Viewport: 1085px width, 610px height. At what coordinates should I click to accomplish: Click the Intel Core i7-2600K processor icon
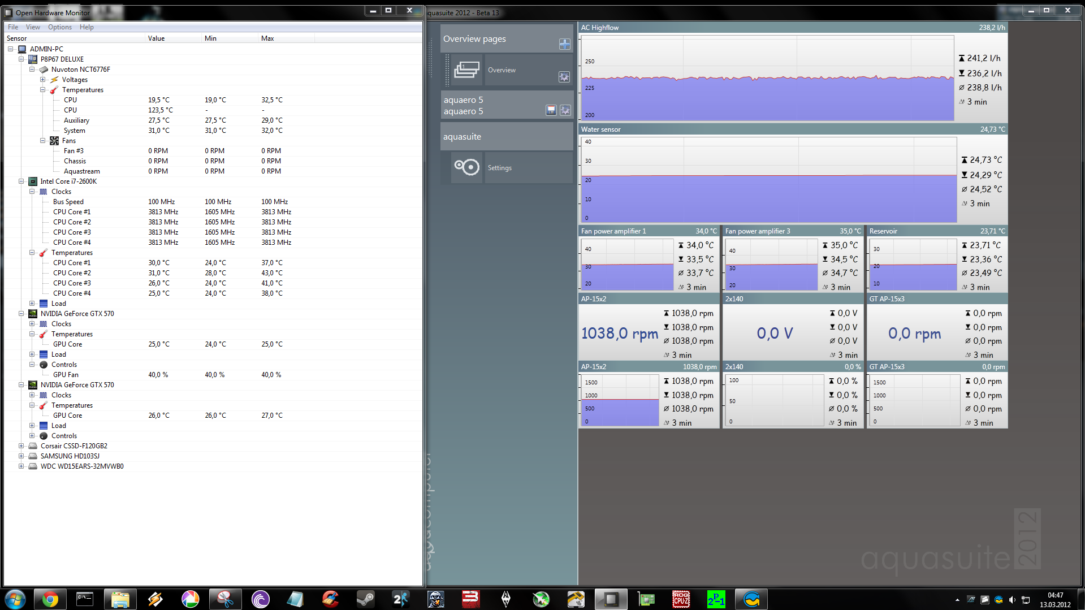(x=33, y=181)
